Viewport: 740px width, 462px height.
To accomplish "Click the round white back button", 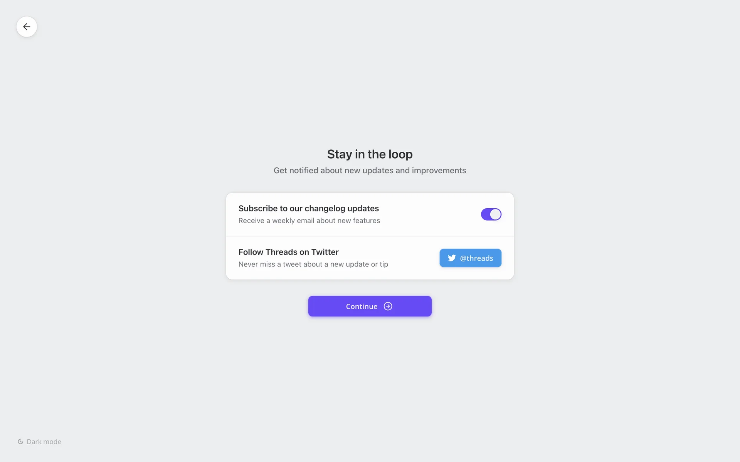I will pos(27,27).
